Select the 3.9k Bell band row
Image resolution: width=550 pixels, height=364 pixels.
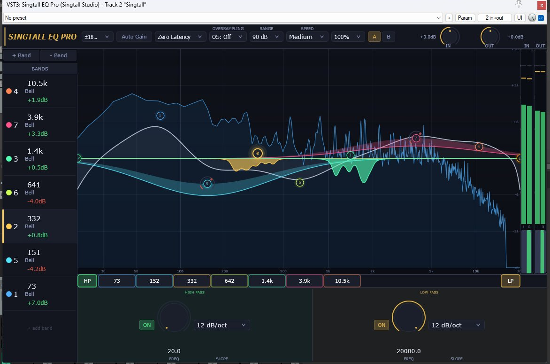click(39, 125)
